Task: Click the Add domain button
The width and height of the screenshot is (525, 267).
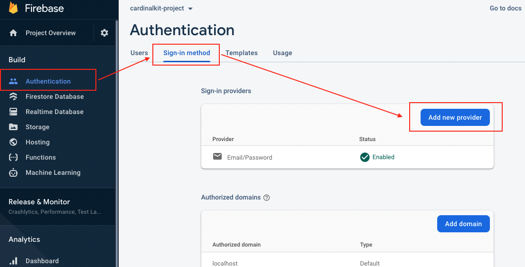Action: (x=463, y=224)
